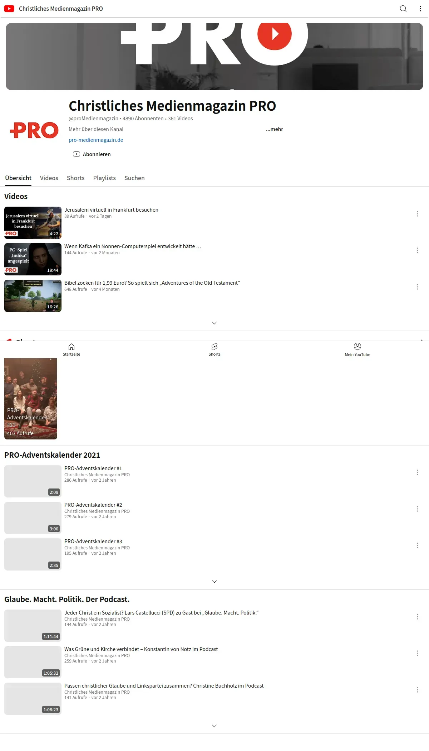Open the header three-dot menu
Screen dimensions: 429x751
(420, 9)
